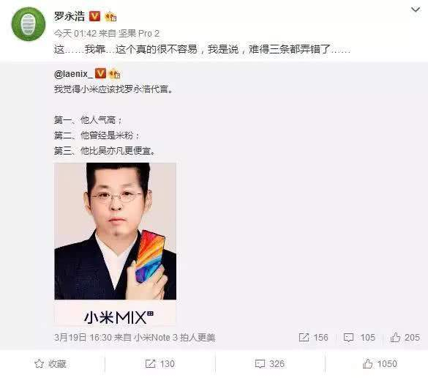Like the quoted post with 205 likes
Screen dimensions: 428x378
[405, 337]
